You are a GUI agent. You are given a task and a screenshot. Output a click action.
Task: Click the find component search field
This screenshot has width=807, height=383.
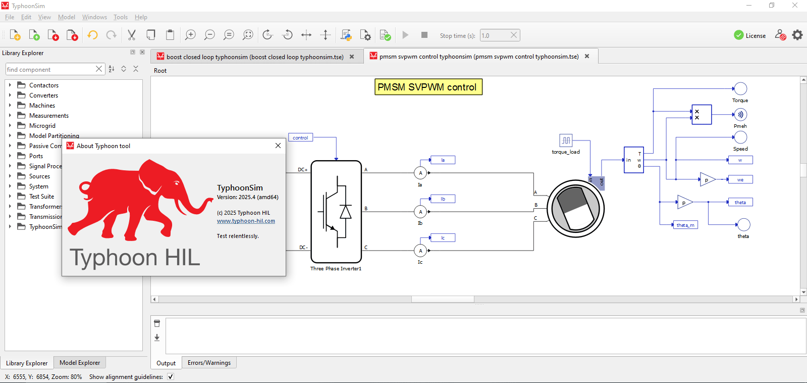point(50,69)
